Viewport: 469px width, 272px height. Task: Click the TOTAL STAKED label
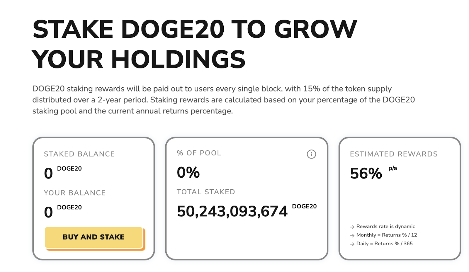206,192
